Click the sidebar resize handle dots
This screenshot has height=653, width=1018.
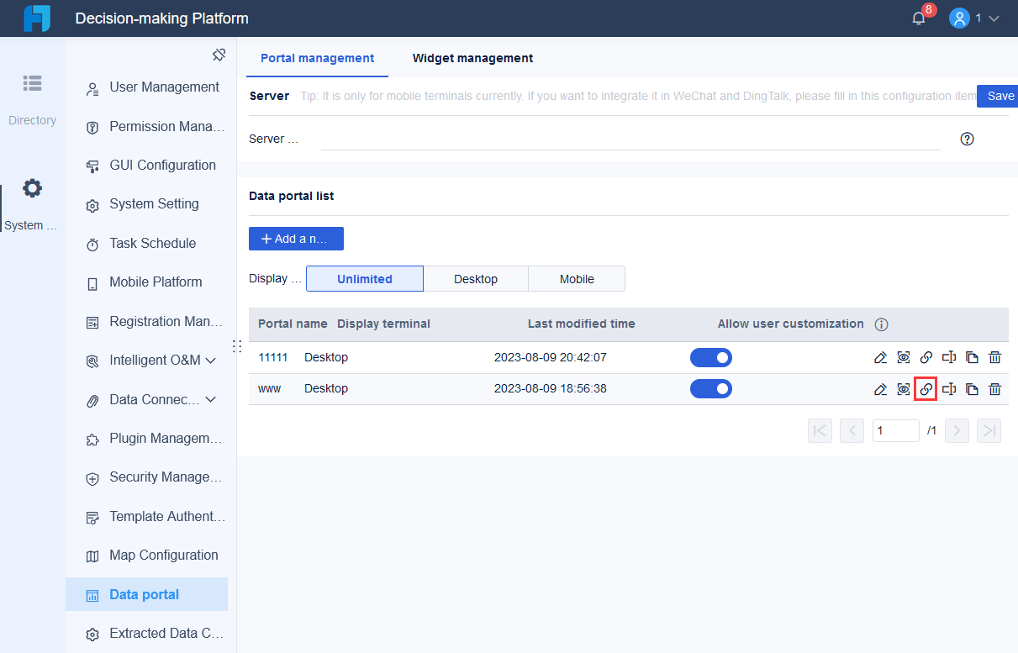tap(236, 346)
